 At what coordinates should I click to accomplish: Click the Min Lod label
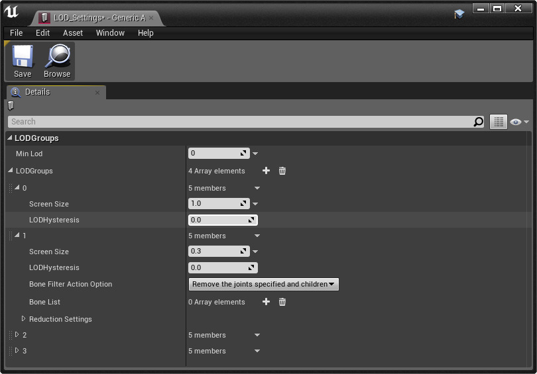[29, 154]
